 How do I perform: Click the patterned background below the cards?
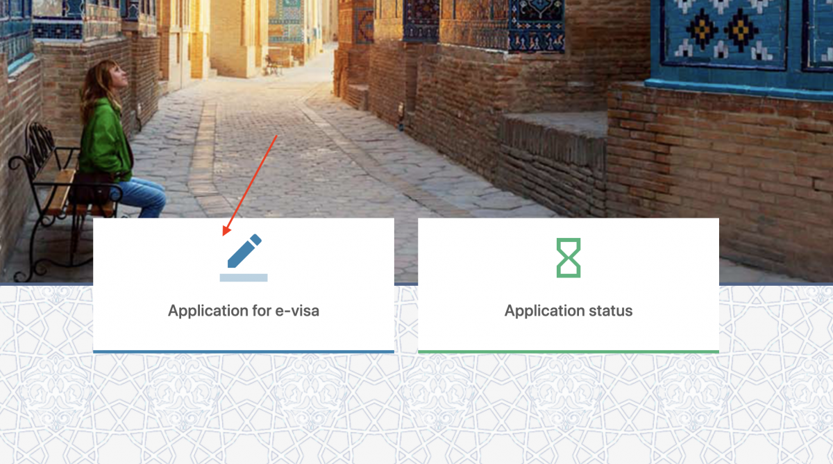click(x=416, y=409)
